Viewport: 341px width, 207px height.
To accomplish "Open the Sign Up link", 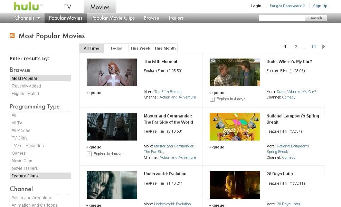I will 320,6.
